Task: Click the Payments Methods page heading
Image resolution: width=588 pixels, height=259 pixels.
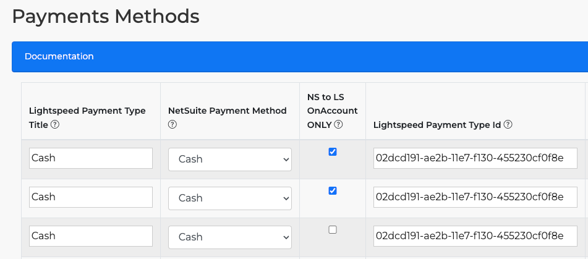Action: (x=106, y=17)
